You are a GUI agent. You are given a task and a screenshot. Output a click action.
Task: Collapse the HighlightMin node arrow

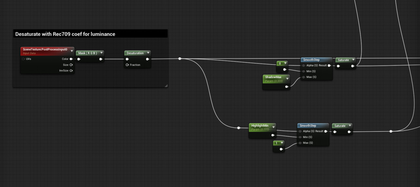tap(273, 127)
